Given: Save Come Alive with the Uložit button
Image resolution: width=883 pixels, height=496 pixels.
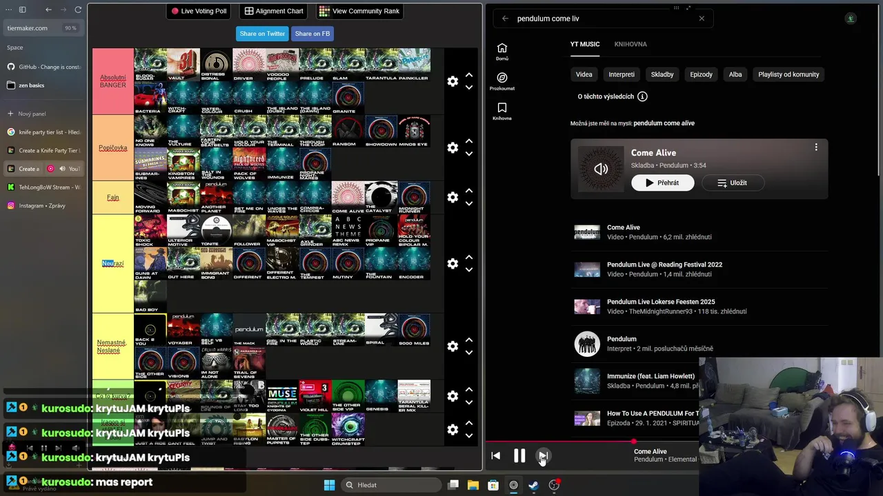Looking at the screenshot, I should [732, 183].
